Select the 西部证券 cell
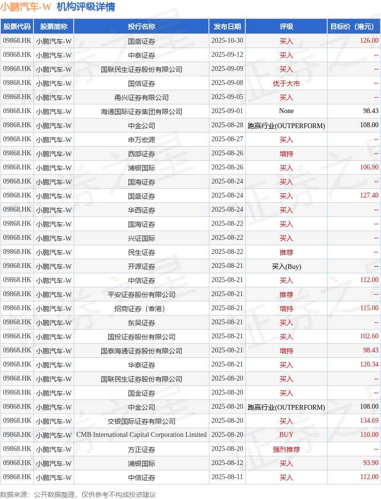 pyautogui.click(x=142, y=154)
